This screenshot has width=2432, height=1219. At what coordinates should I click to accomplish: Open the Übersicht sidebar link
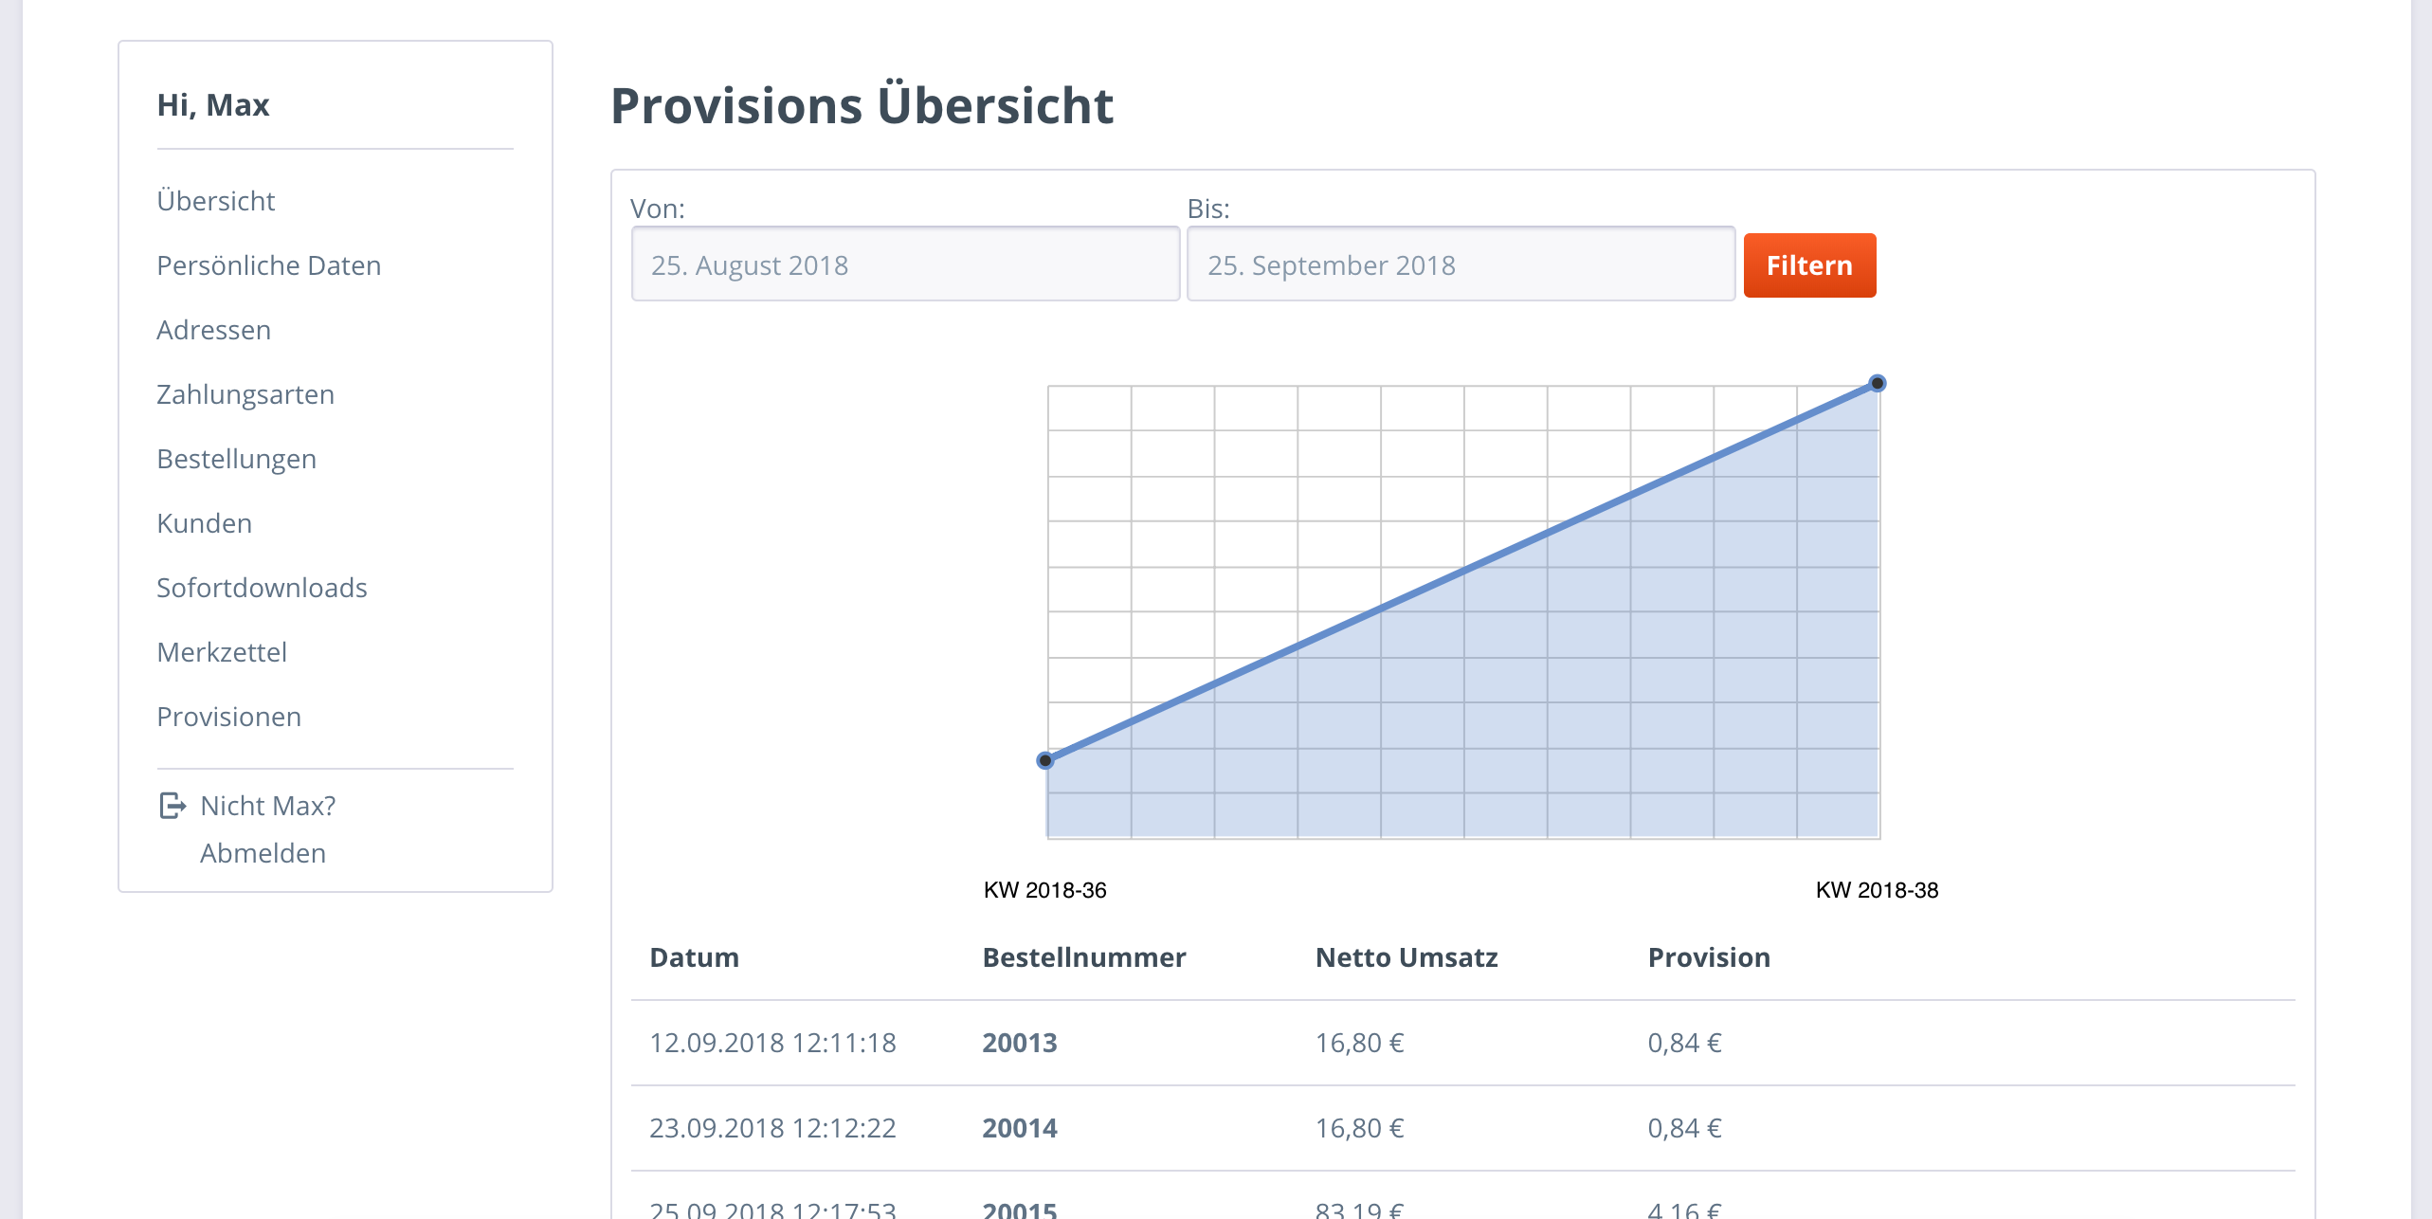click(x=216, y=201)
